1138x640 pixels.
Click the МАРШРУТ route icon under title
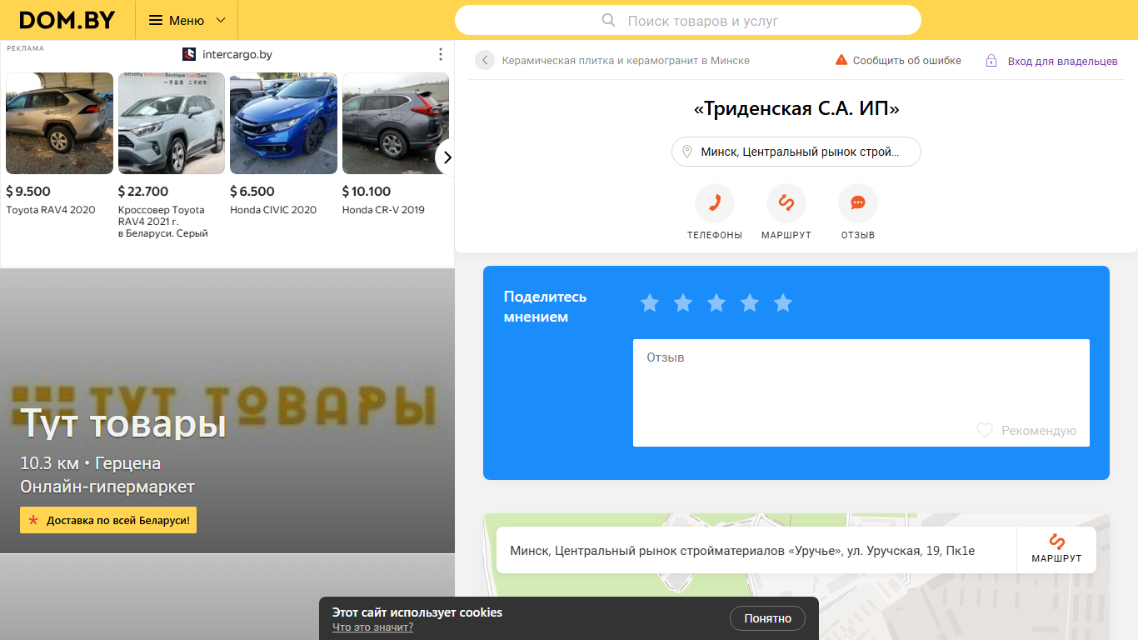[x=786, y=202]
